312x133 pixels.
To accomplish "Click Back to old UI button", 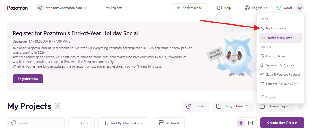I will click(190, 8).
